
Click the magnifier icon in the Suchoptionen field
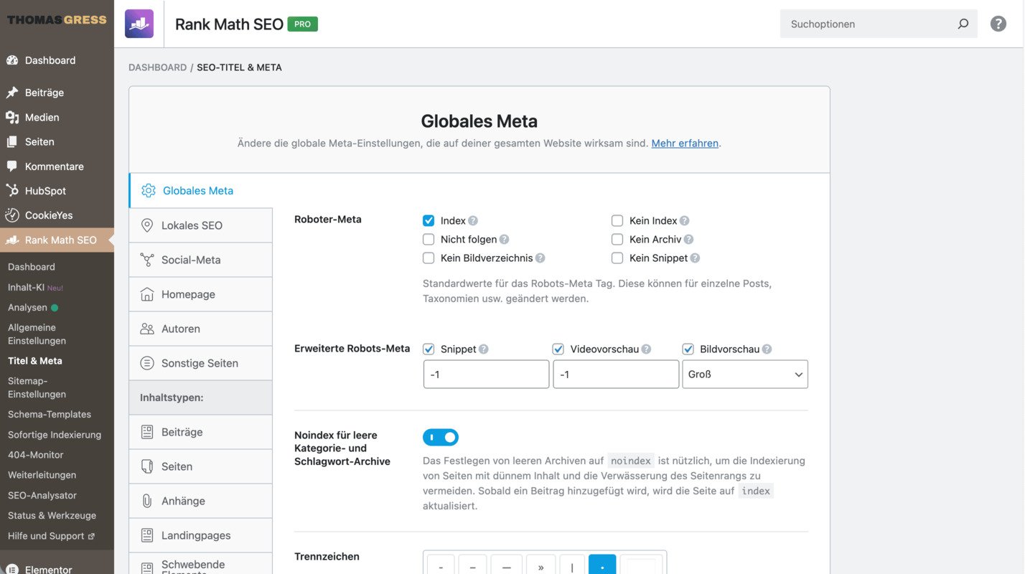pyautogui.click(x=963, y=23)
